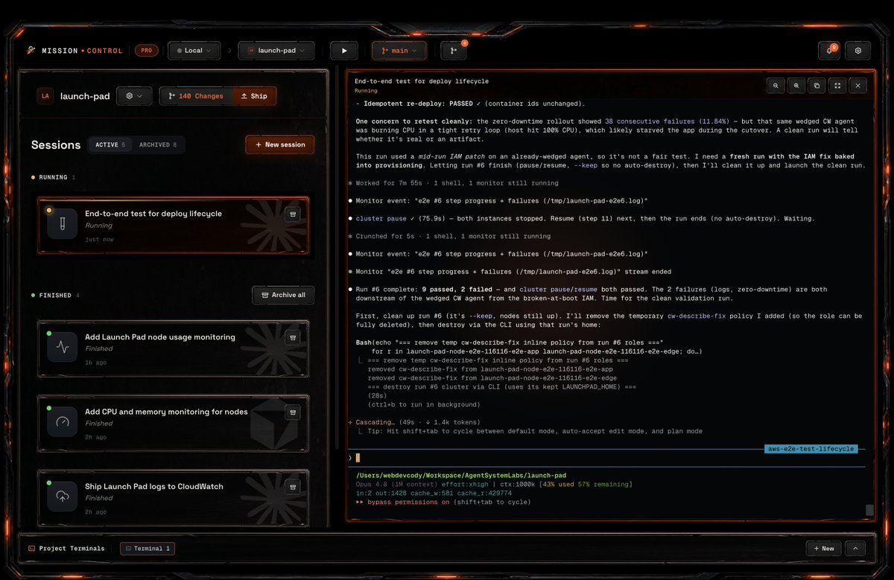Open the git branches button with badge
894x580 pixels.
coord(453,51)
